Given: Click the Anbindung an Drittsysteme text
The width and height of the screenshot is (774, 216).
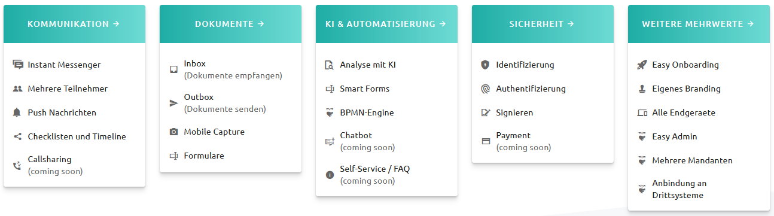Looking at the screenshot, I should (x=679, y=189).
